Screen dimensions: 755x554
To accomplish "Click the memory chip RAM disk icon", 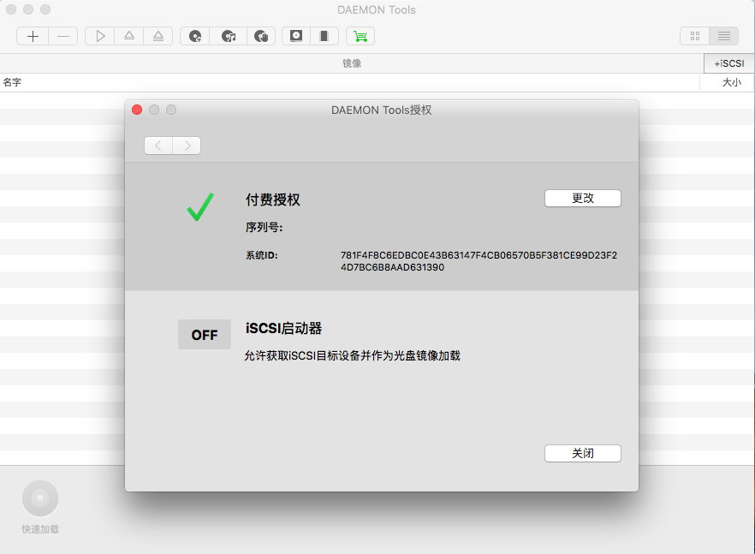I will point(324,36).
